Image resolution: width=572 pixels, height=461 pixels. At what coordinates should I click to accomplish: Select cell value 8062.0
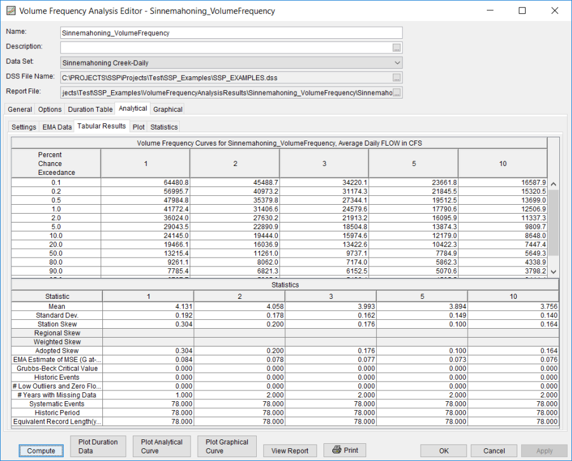click(x=235, y=262)
